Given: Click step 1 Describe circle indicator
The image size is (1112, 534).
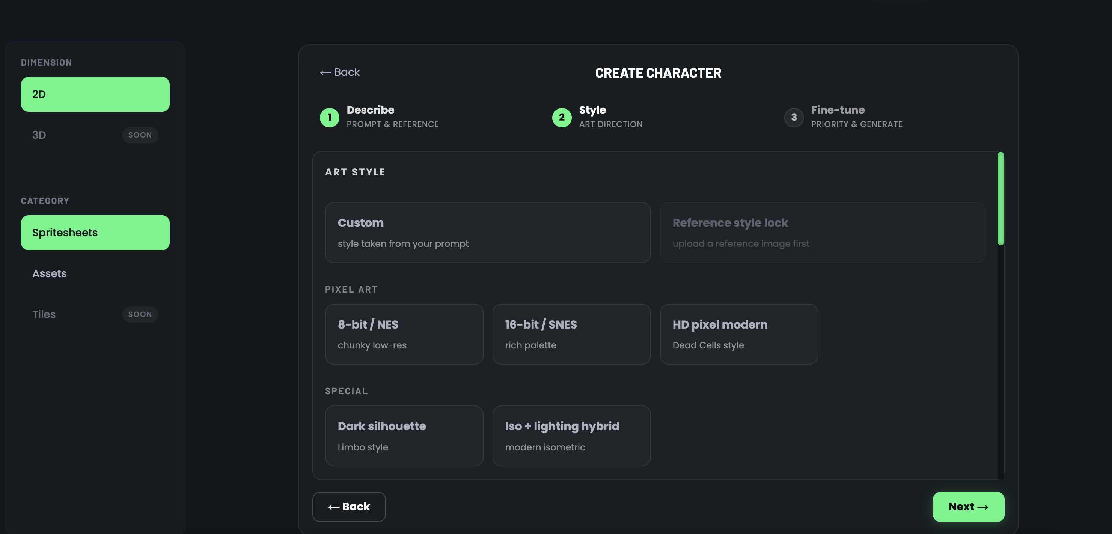Looking at the screenshot, I should coord(329,117).
